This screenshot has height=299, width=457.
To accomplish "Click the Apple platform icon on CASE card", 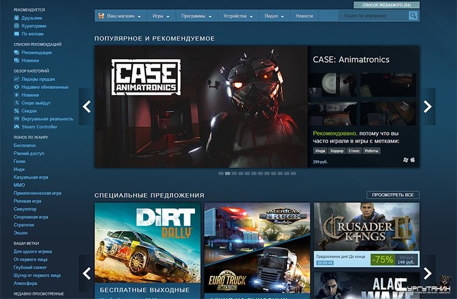I will pyautogui.click(x=413, y=160).
